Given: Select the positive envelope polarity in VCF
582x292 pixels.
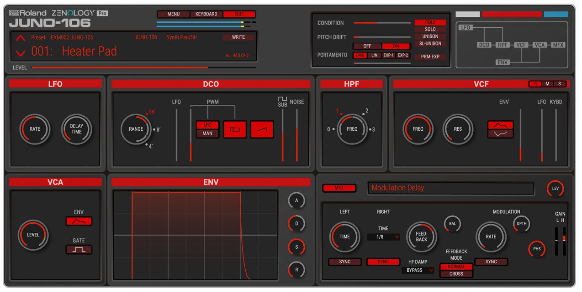Looking at the screenshot, I should pyautogui.click(x=501, y=125).
